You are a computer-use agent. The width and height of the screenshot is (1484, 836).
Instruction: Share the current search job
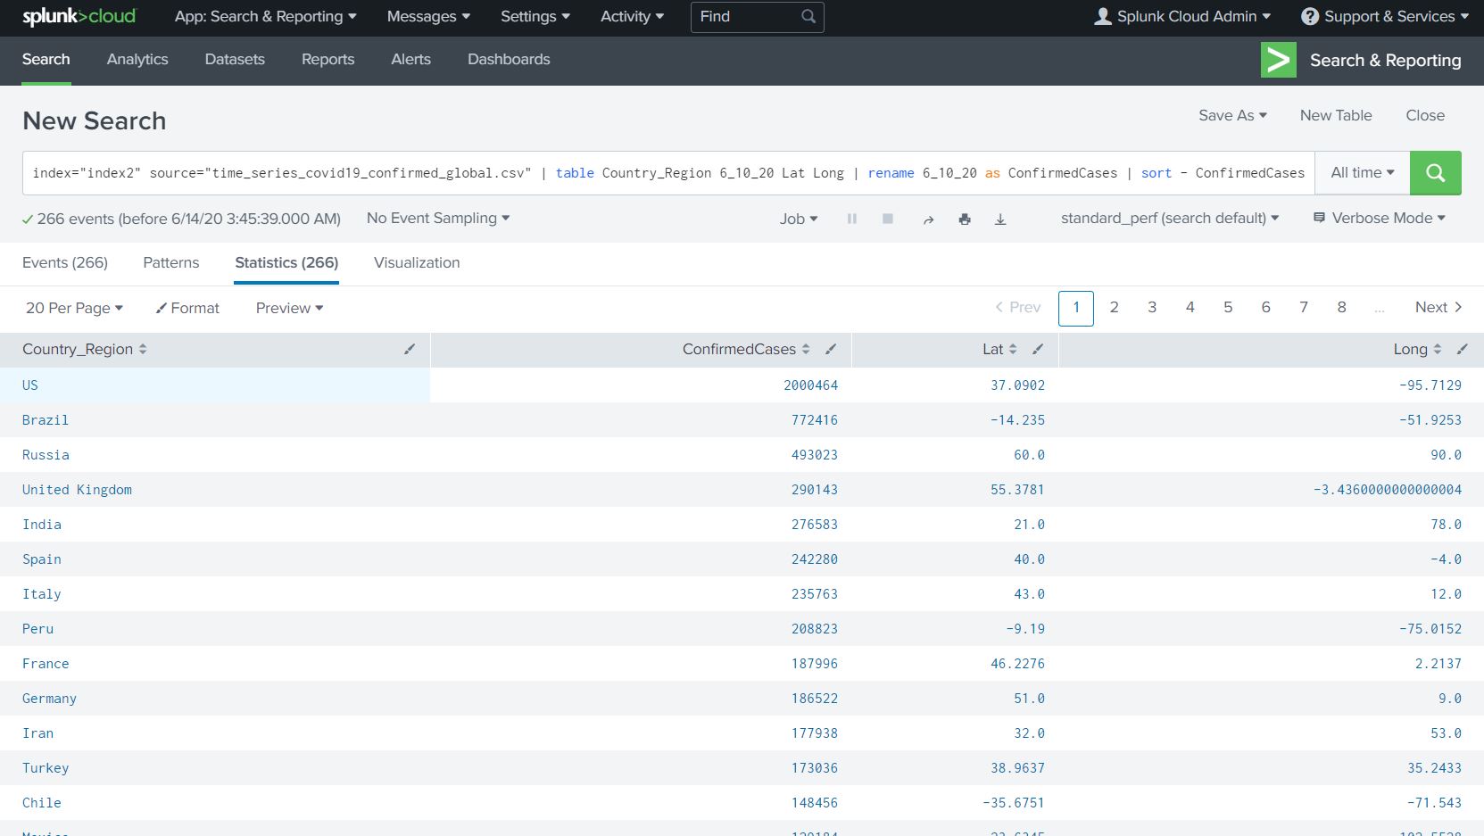click(929, 219)
